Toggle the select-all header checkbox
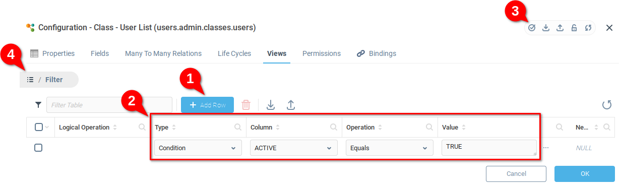 tap(39, 127)
